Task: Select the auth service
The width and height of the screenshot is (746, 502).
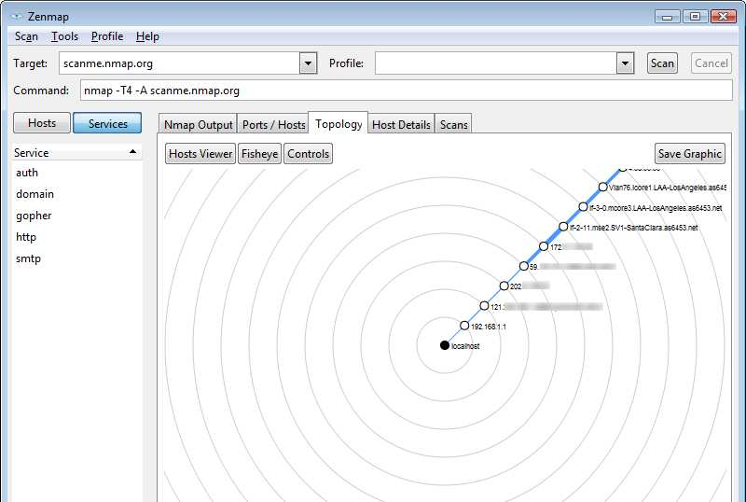Action: 27,173
